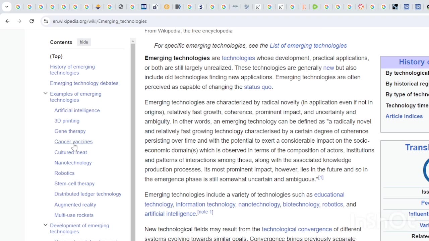Follow the 'technologies' link in first paragraph
Viewport: 429px width, 241px height.
238,58
